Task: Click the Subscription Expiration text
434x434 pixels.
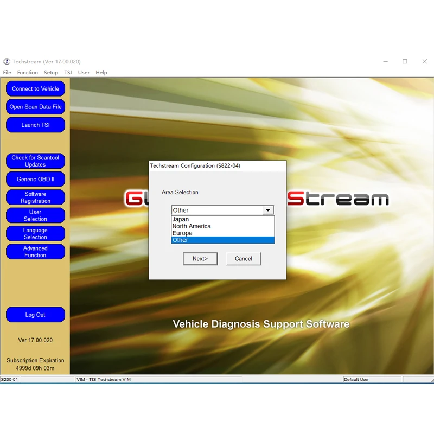Action: tap(35, 360)
